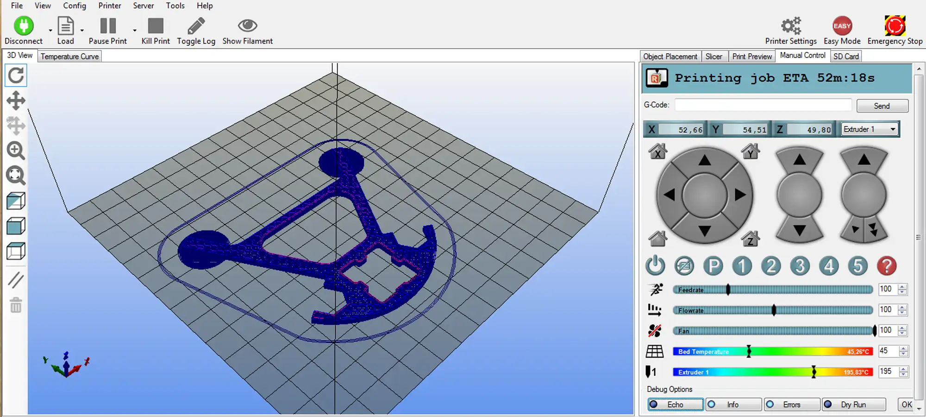
Task: Switch to top view cube
Action: 16,251
